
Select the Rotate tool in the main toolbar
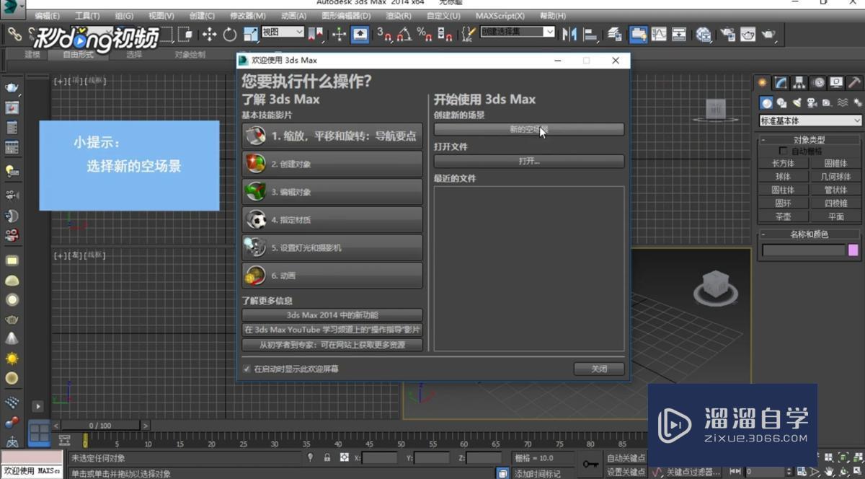coord(230,34)
